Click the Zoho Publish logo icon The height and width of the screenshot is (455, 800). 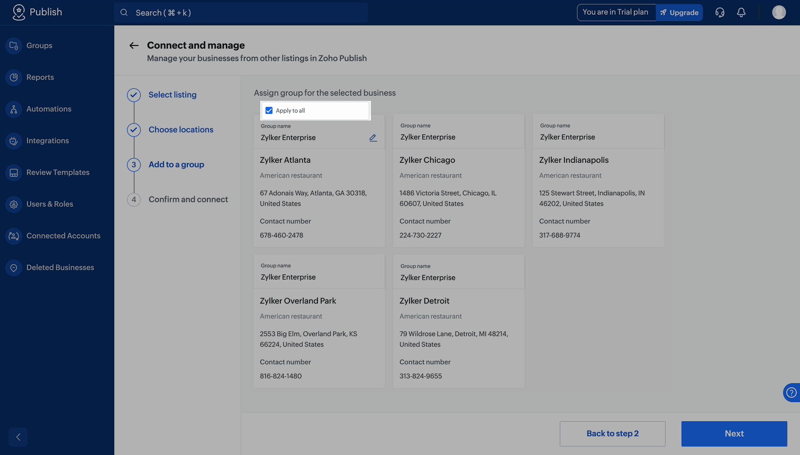[19, 12]
